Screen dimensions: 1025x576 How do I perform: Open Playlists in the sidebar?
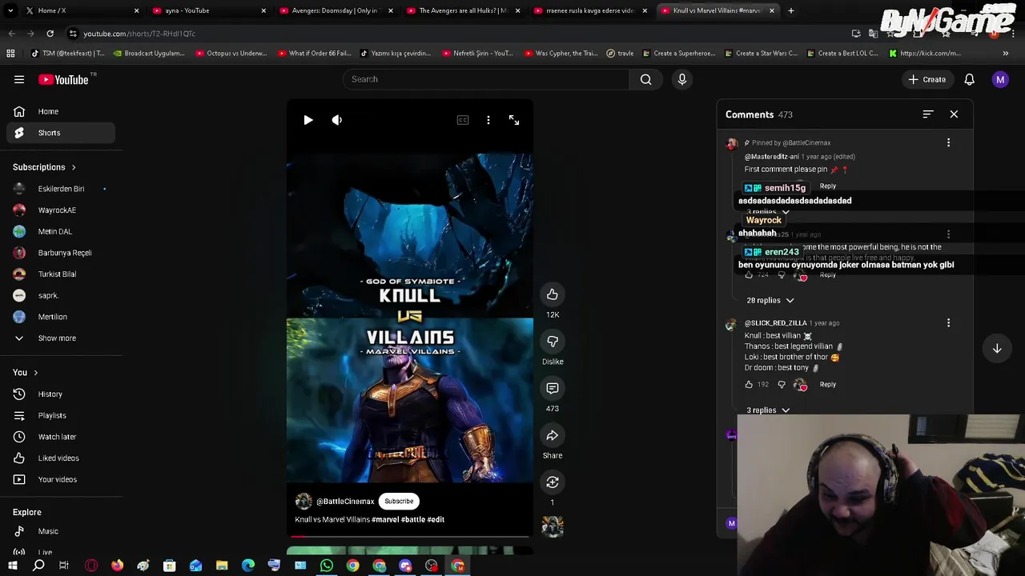[61, 416]
